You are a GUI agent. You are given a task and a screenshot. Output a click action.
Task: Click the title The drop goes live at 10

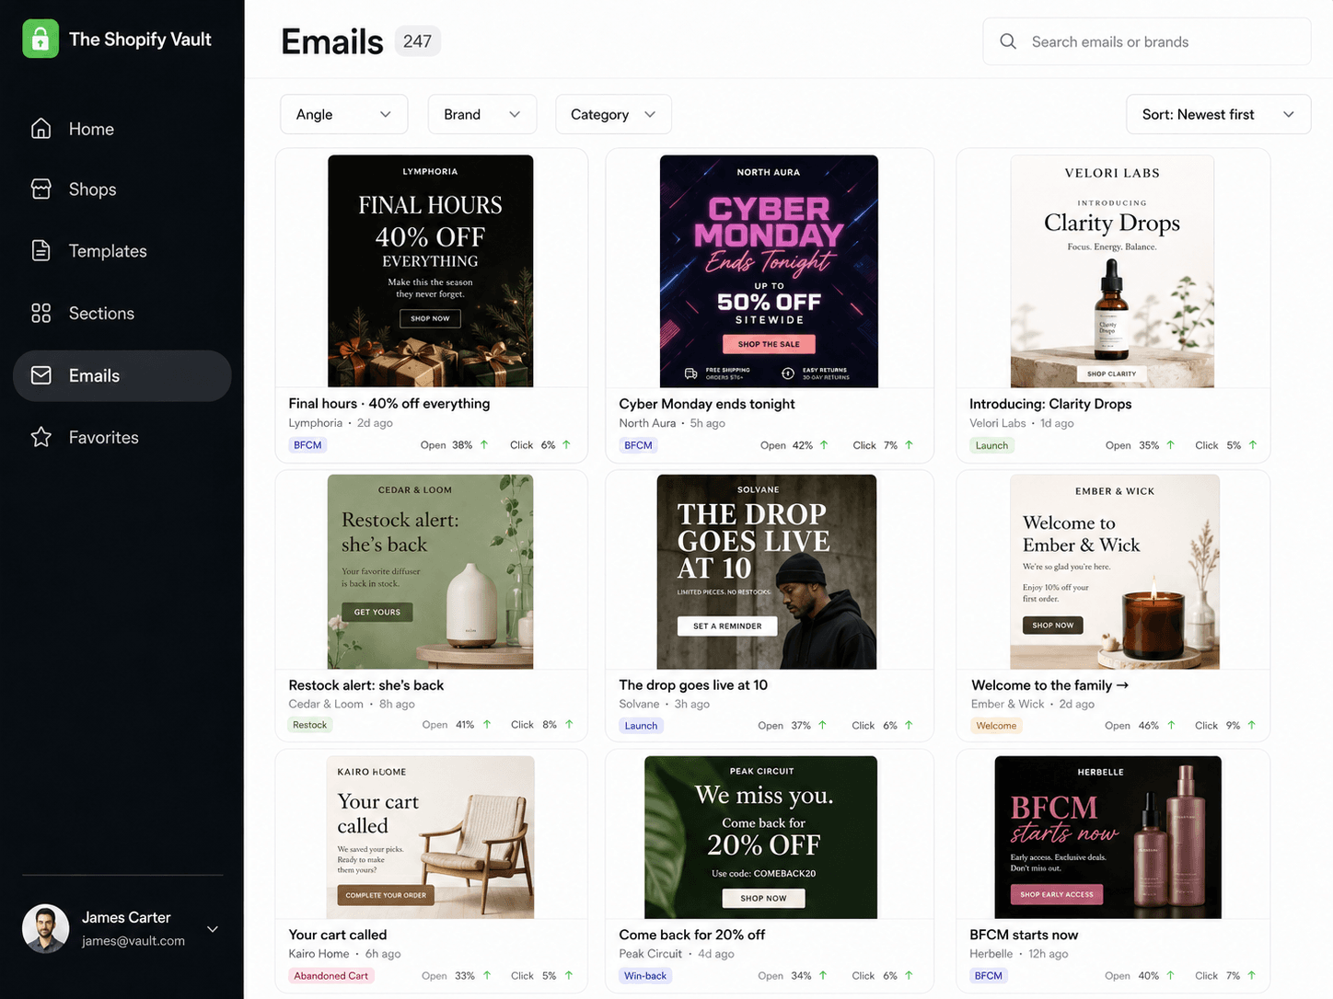click(693, 685)
